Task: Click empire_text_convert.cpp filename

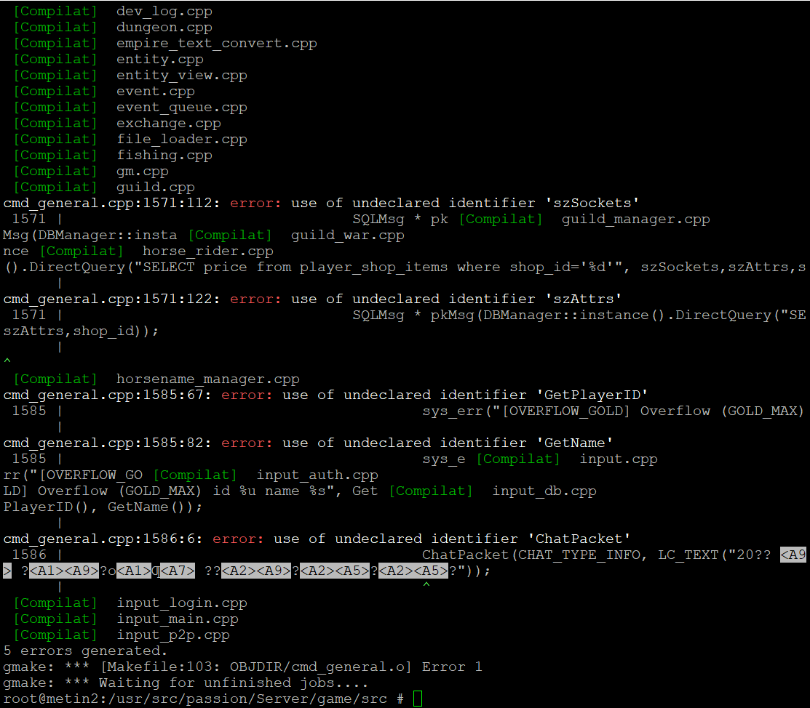Action: coord(216,44)
